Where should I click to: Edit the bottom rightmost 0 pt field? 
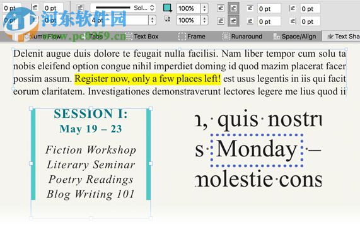click(x=310, y=21)
